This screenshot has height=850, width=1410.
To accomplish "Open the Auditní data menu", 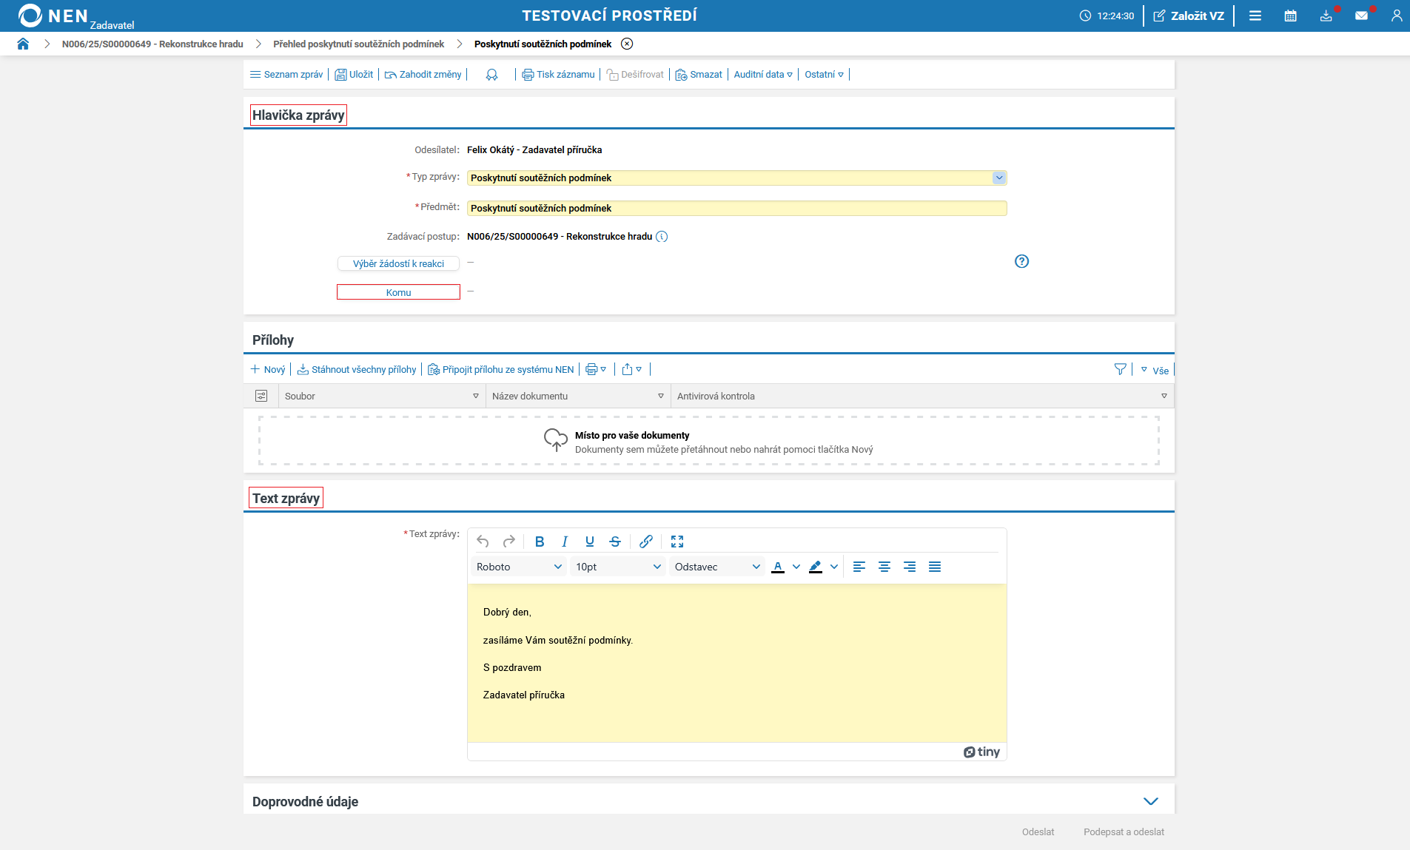I will coord(762,75).
